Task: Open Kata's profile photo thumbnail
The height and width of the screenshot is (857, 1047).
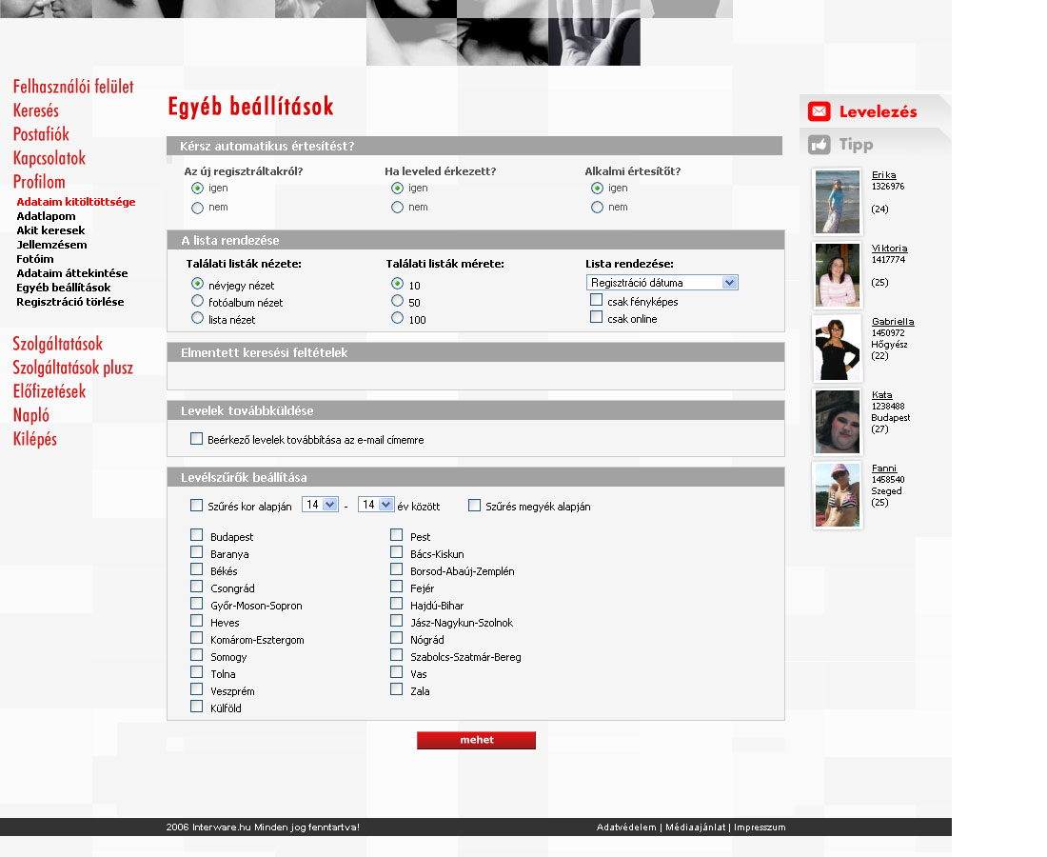Action: (x=838, y=422)
